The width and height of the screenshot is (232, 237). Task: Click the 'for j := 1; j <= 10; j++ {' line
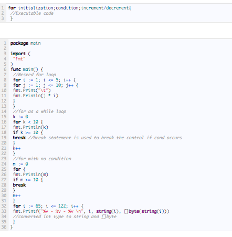[46, 85]
